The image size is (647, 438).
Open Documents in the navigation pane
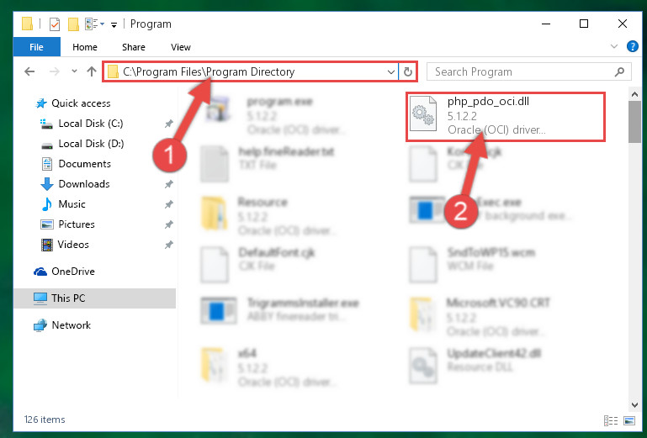85,164
